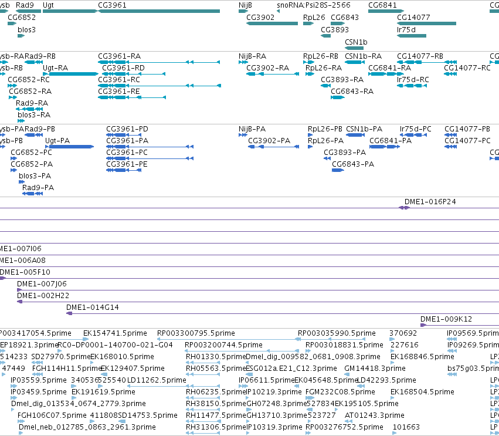499x436 pixels.
Task: Click the RP003300795.5prime EST label
Action: point(196,333)
